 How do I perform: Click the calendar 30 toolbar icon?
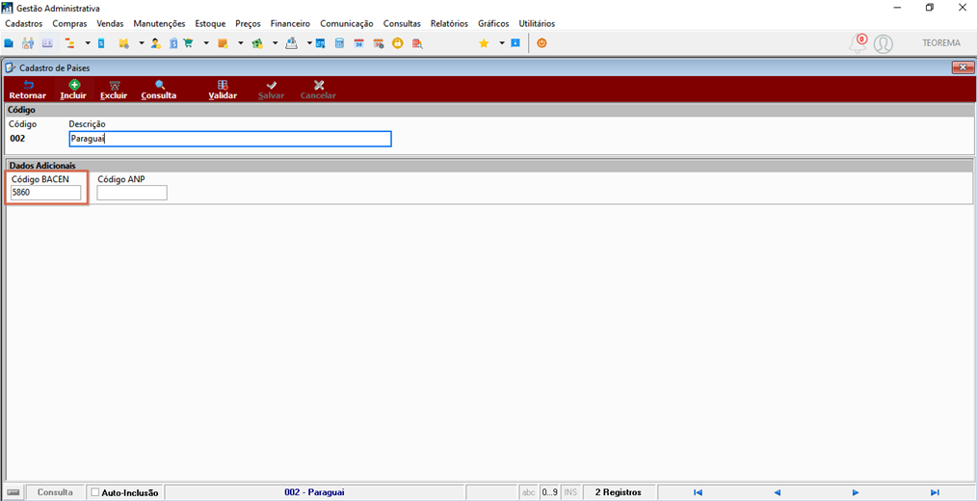pos(358,43)
